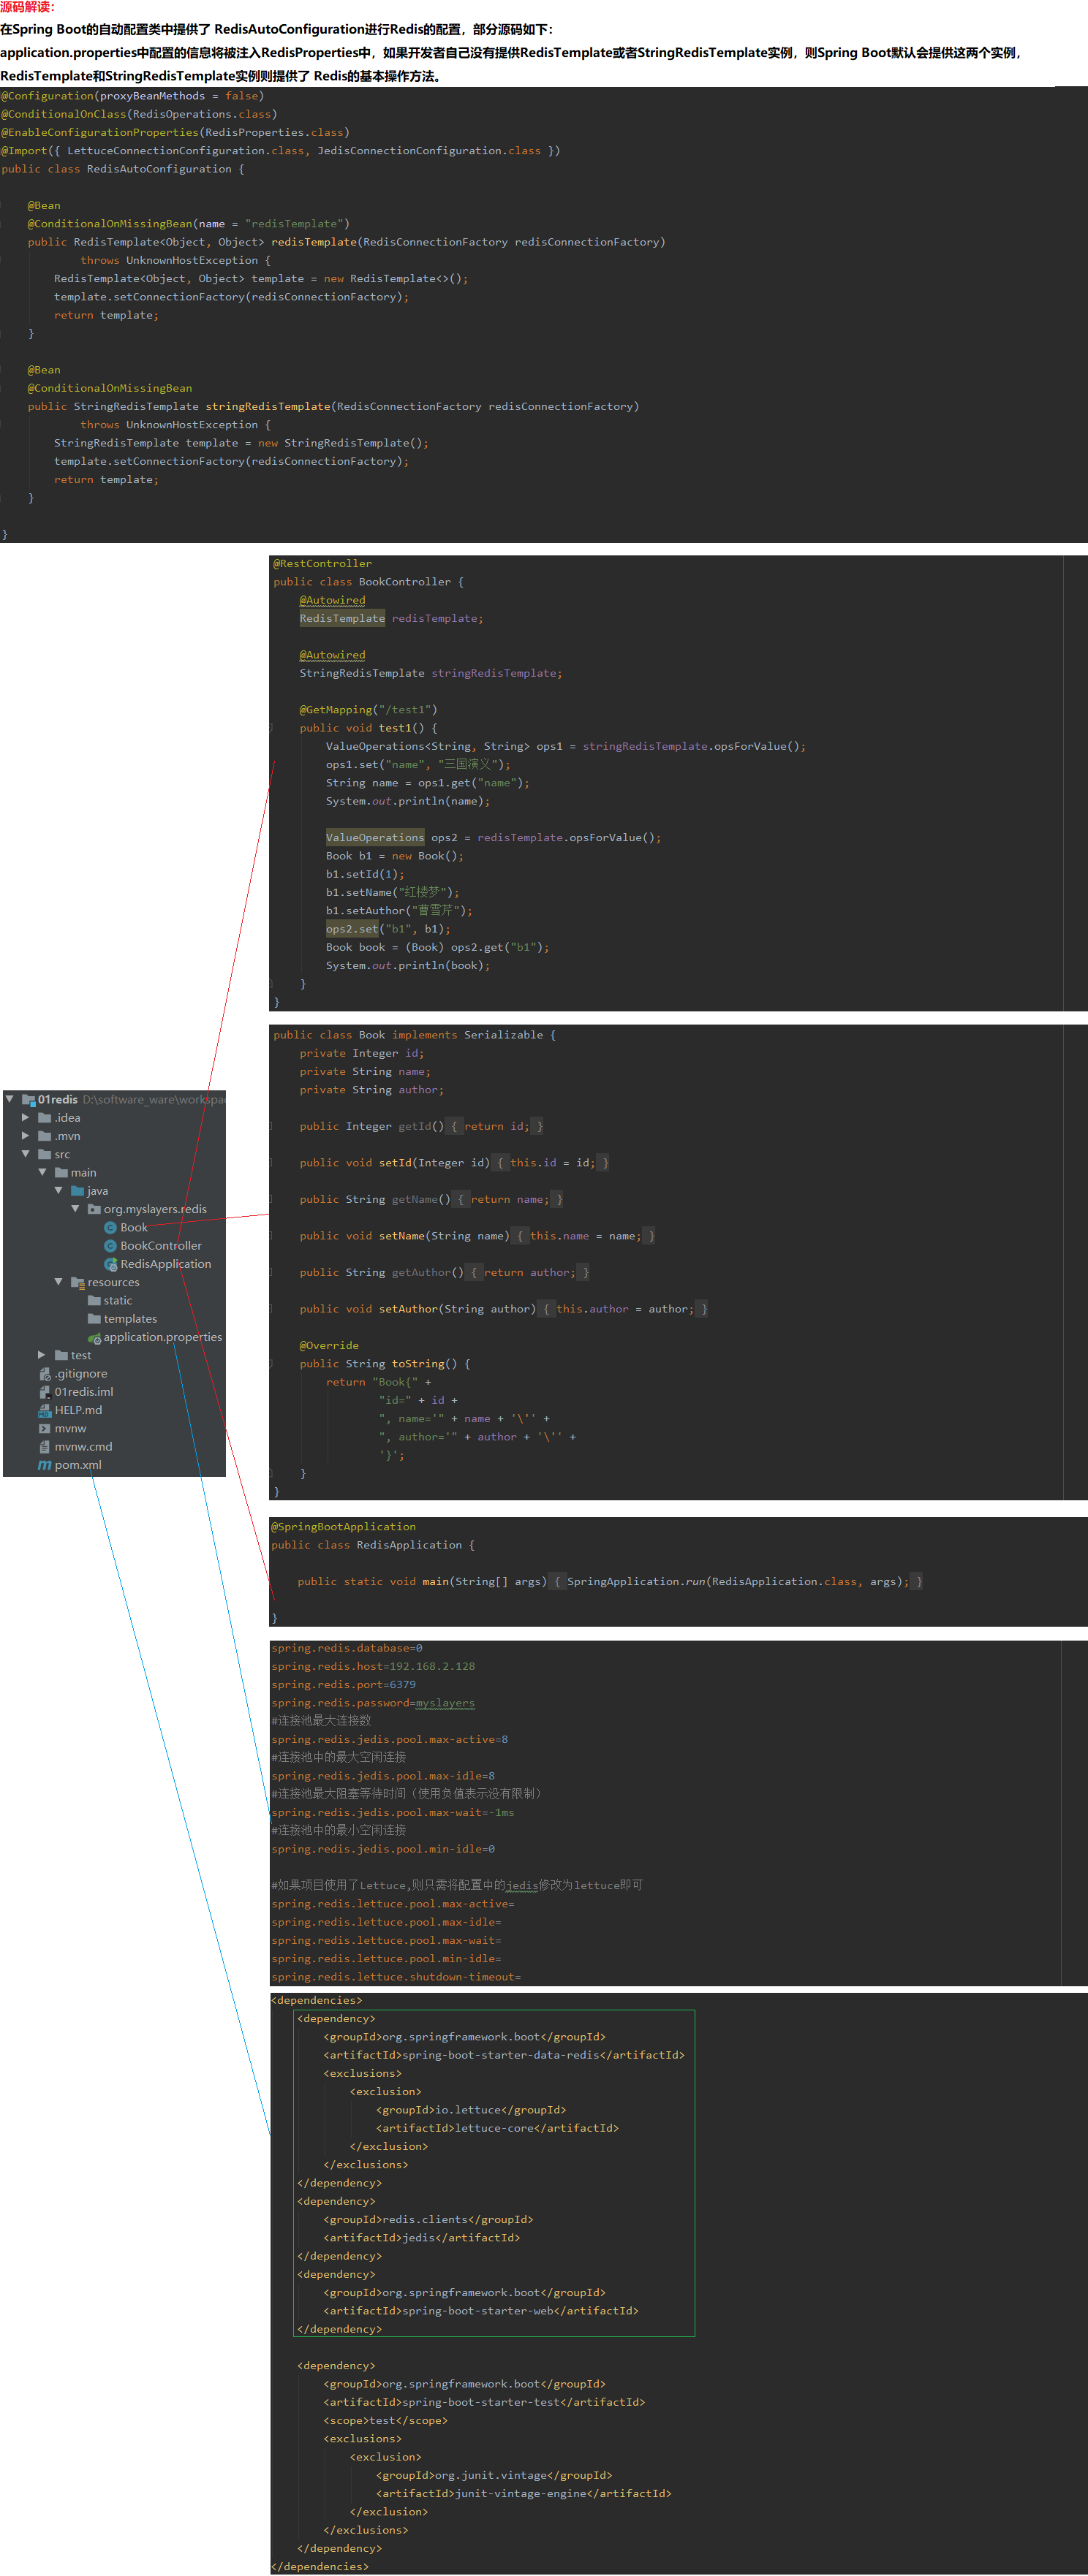Select the mvnw.cmd file
Screen dimensions: 1088x2576
[x=83, y=1447]
